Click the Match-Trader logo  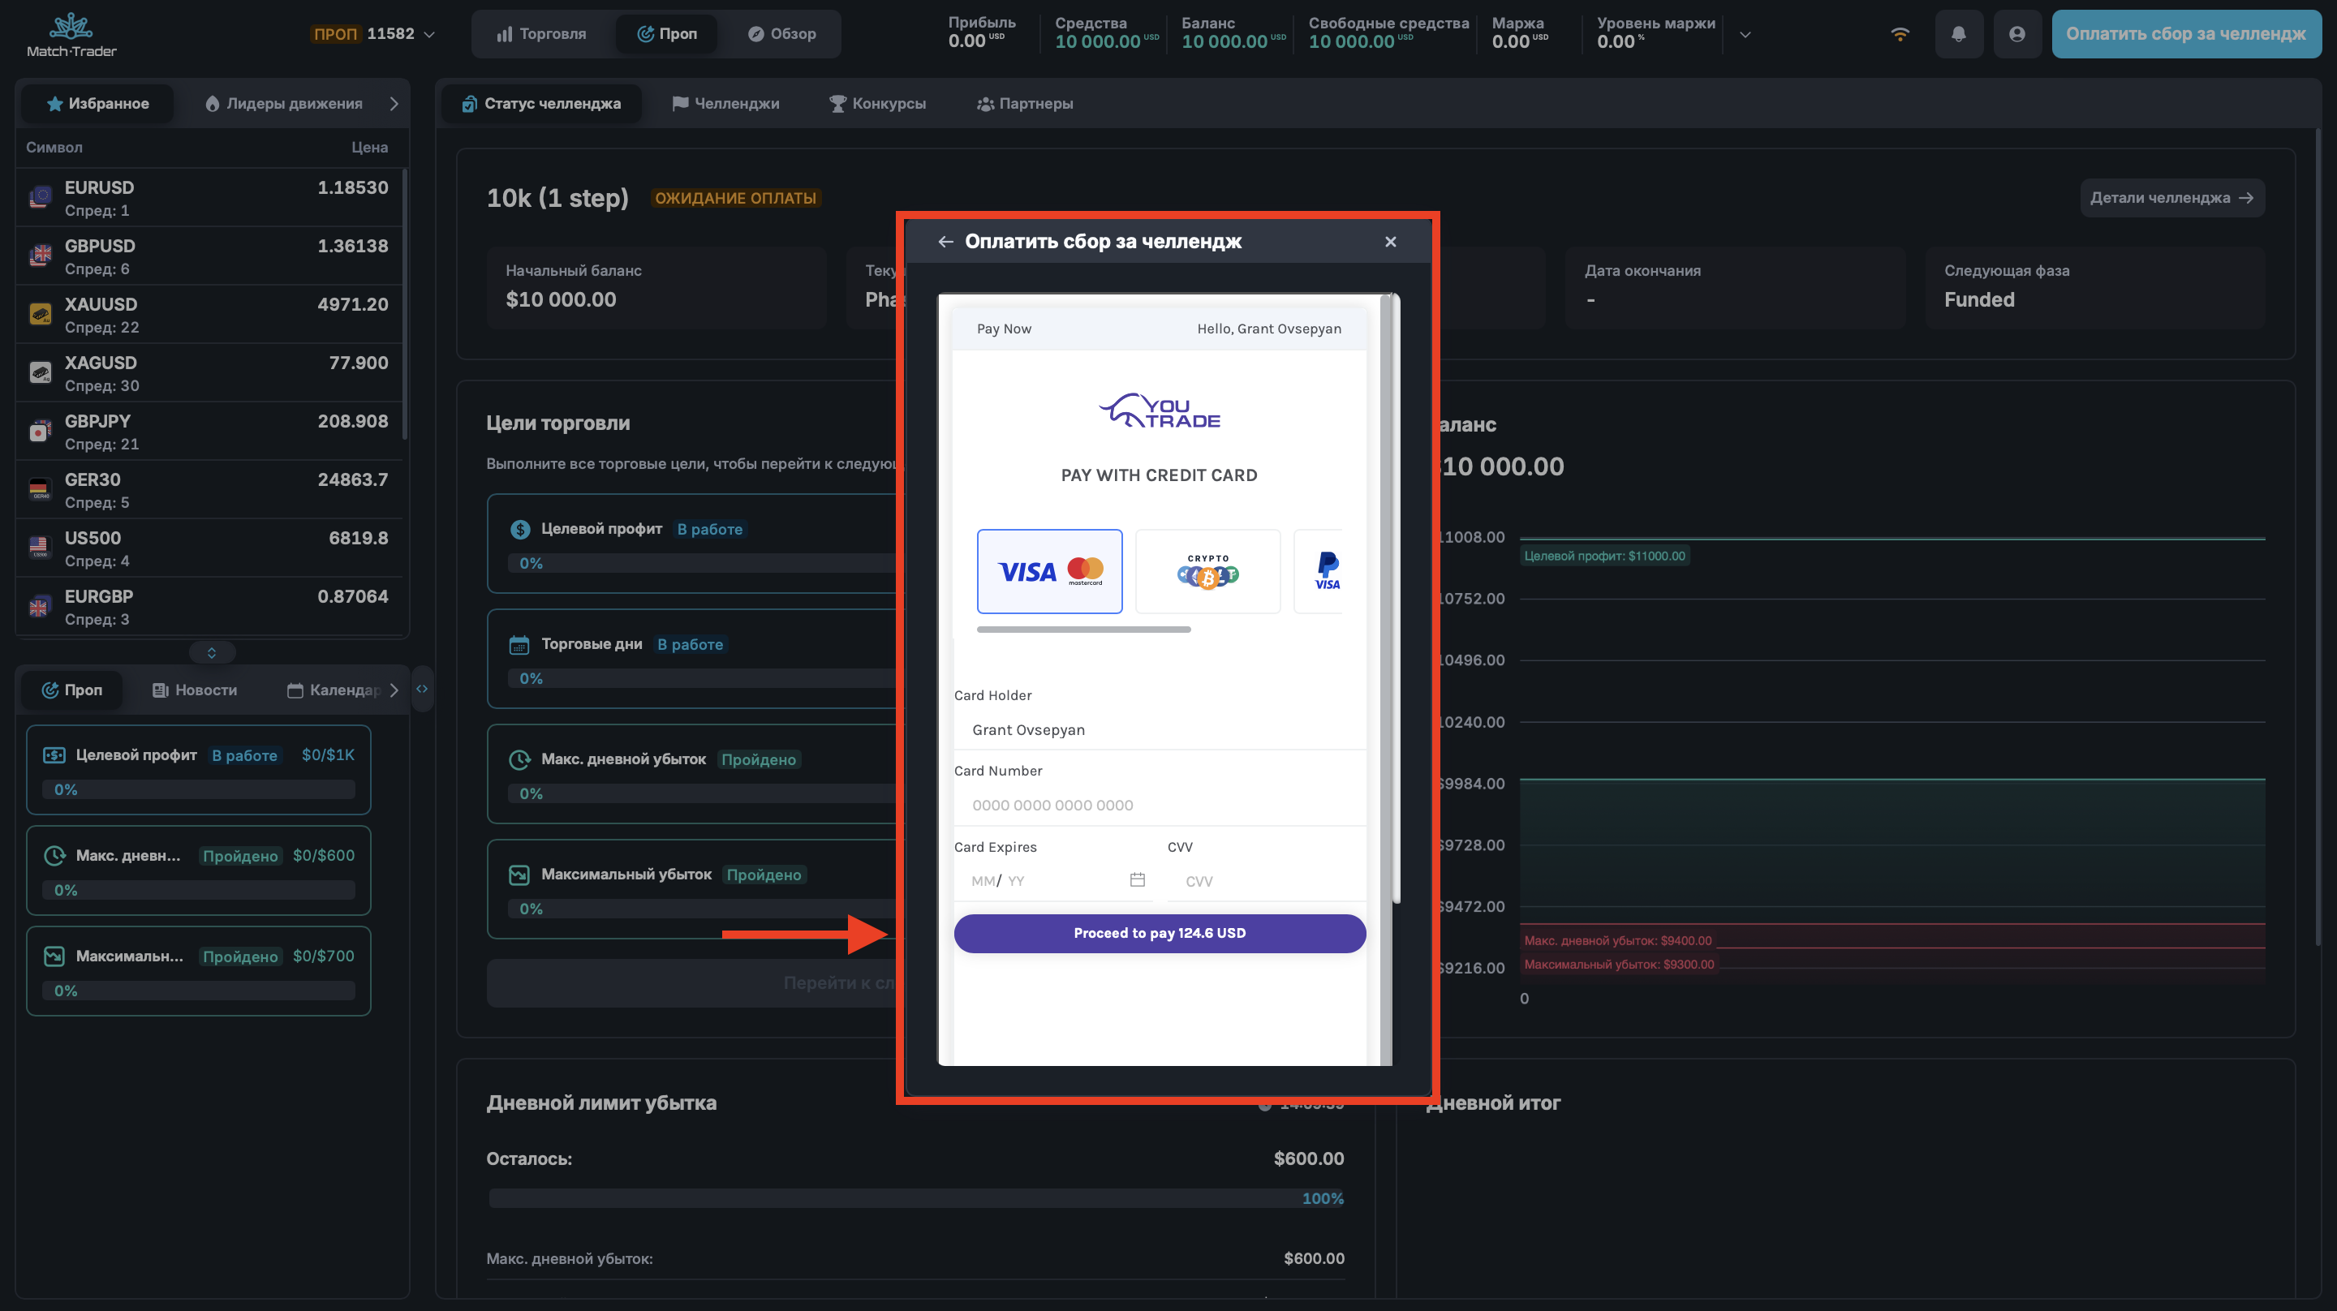pos(71,34)
